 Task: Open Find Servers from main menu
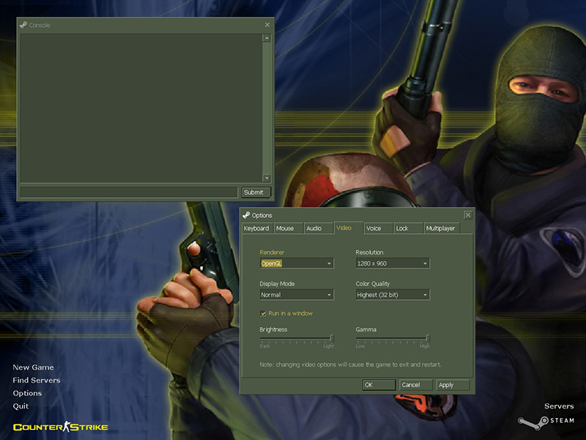(x=37, y=380)
